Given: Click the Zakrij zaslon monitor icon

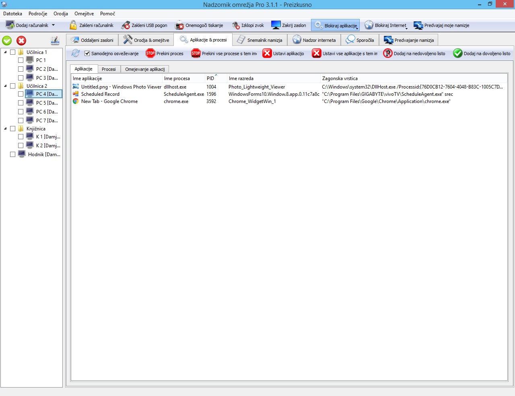Looking at the screenshot, I should coord(276,25).
